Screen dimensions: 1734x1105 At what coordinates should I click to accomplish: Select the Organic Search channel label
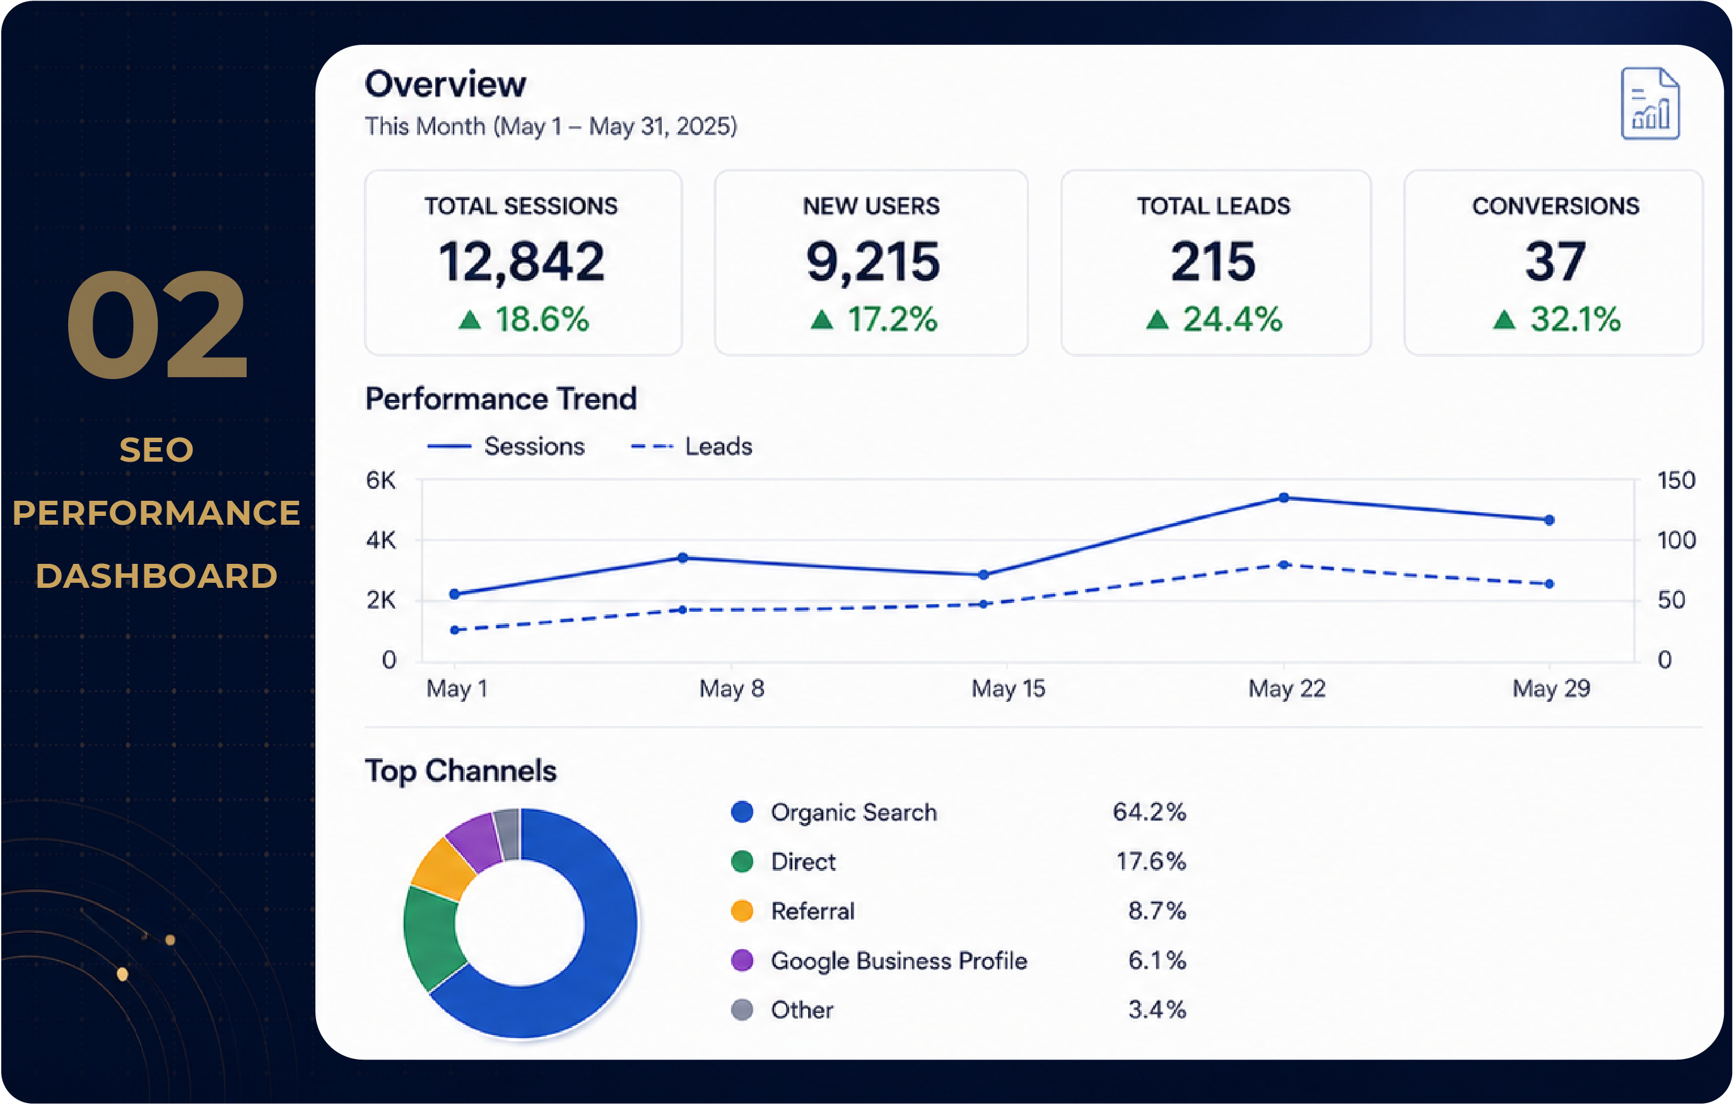pyautogui.click(x=854, y=812)
